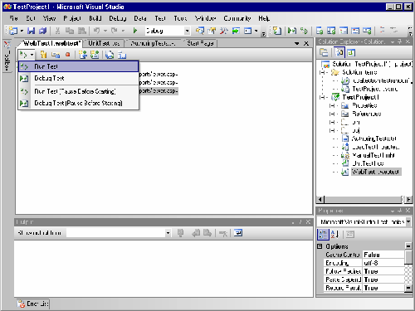Click the Save All icon
Viewport: 415px width, 311px height.
[x=42, y=31]
